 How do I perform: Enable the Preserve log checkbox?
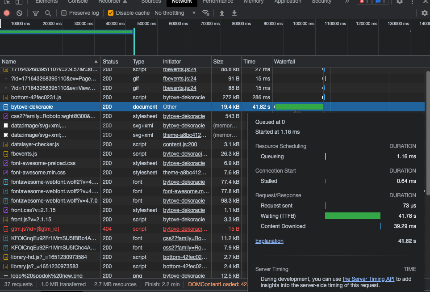click(64, 13)
